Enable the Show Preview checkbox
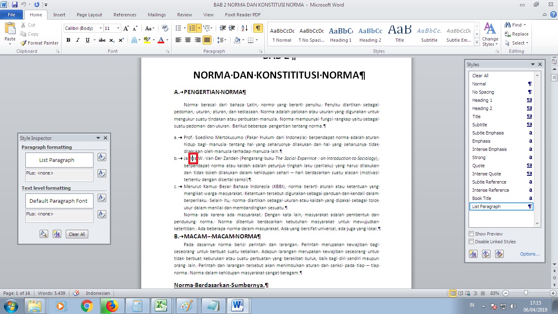Screen dimensions: 558x314 coord(471,233)
